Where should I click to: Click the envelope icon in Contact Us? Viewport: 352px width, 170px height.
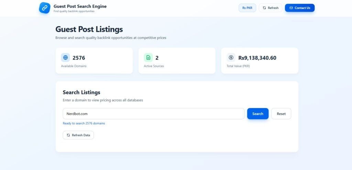click(291, 8)
